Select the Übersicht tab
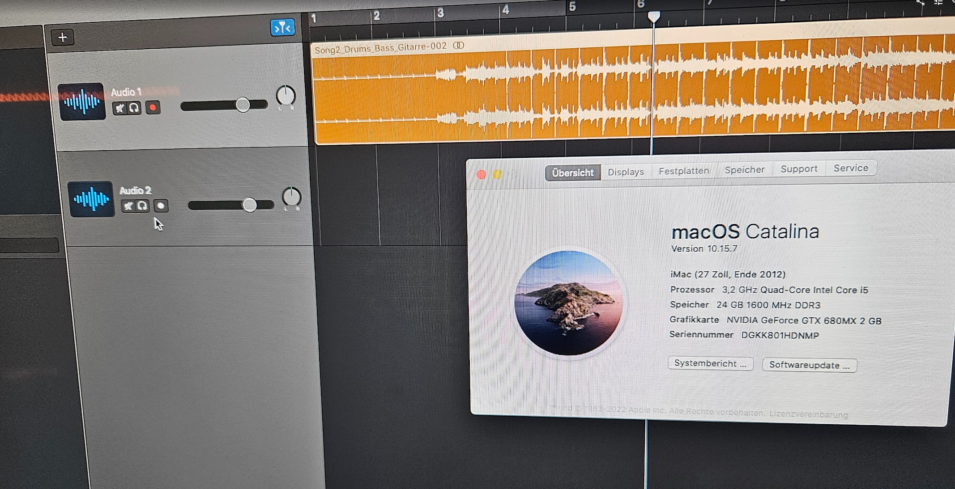This screenshot has height=489, width=955. [573, 173]
